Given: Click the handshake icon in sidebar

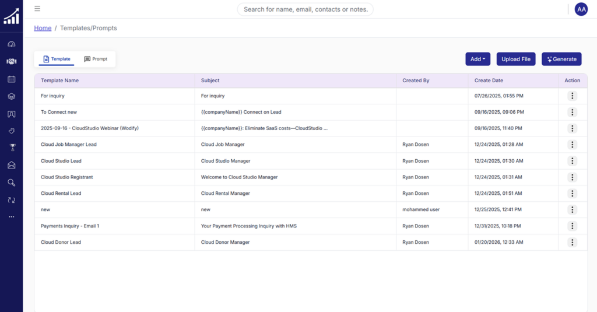Looking at the screenshot, I should pos(11,61).
